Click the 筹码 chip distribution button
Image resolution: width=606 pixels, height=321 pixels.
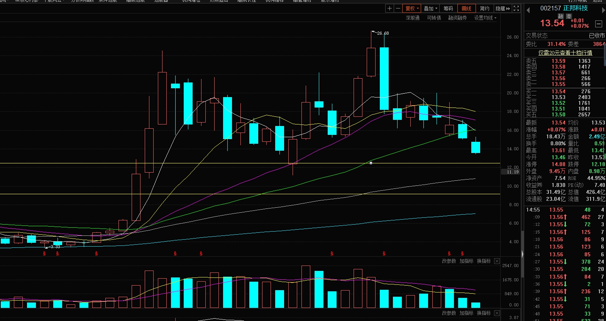448,8
